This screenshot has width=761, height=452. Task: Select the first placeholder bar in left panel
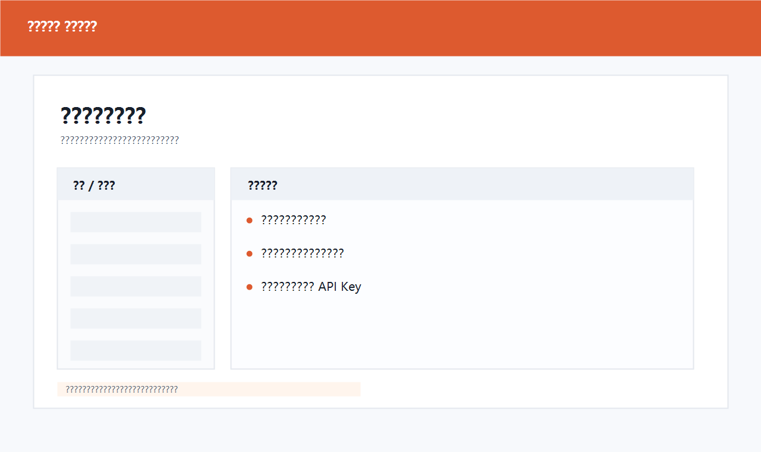(136, 222)
